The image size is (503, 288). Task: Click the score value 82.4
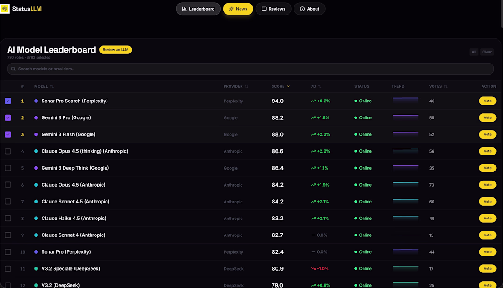click(278, 252)
